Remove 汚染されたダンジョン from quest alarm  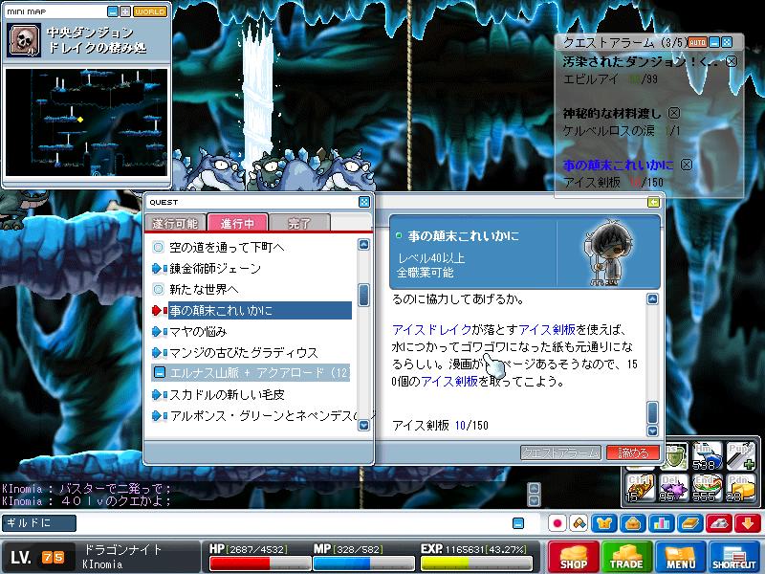(732, 61)
